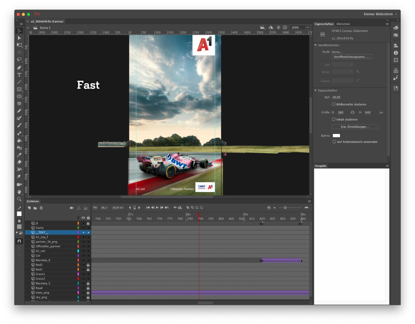Click the new folder icon in timeline
This screenshot has width=415, height=324.
click(35, 208)
